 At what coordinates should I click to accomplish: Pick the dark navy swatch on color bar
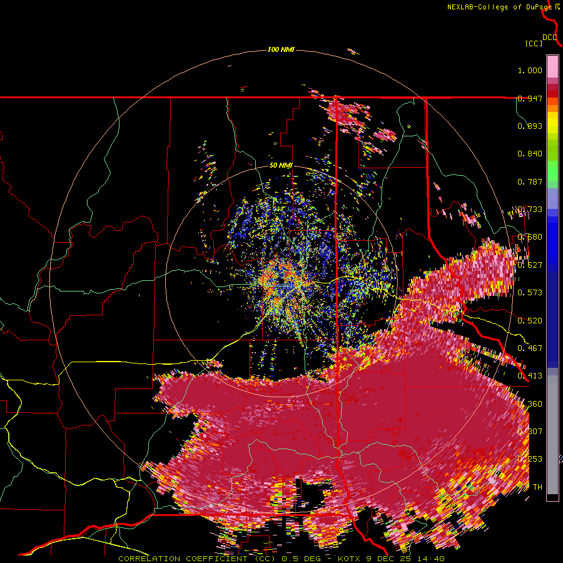coord(552,320)
